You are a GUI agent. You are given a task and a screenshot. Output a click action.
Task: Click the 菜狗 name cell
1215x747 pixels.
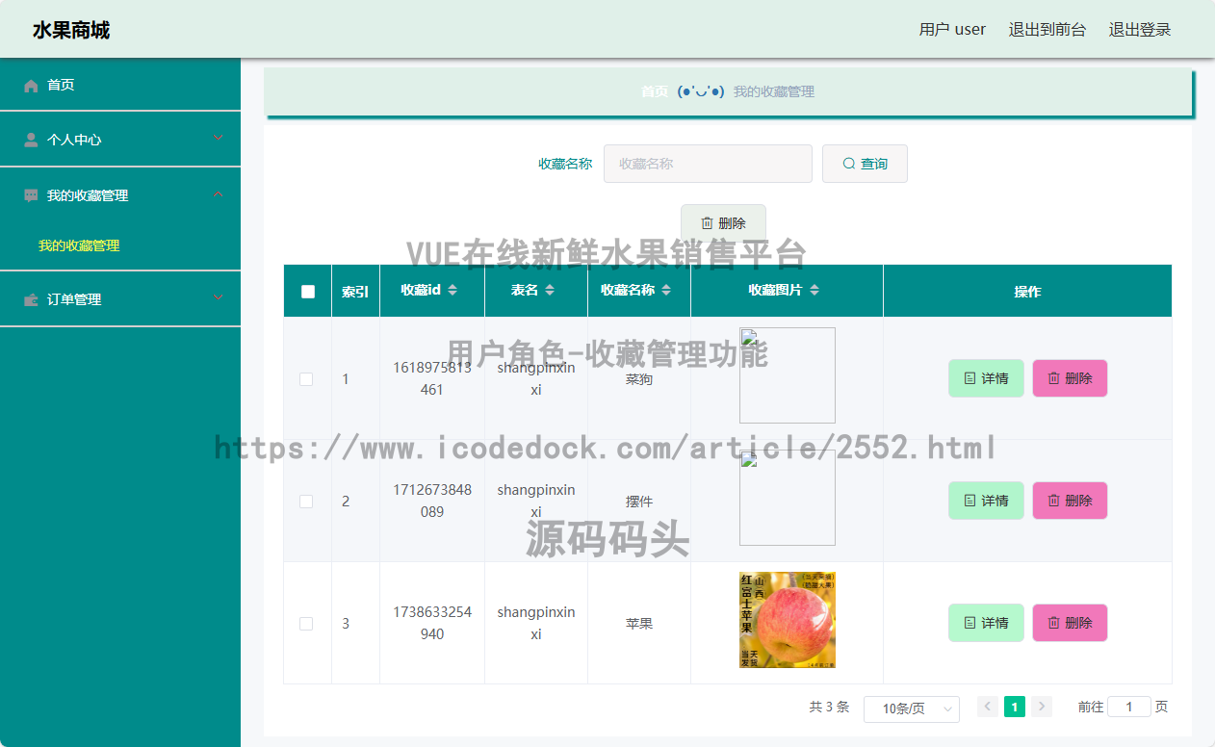(x=639, y=379)
